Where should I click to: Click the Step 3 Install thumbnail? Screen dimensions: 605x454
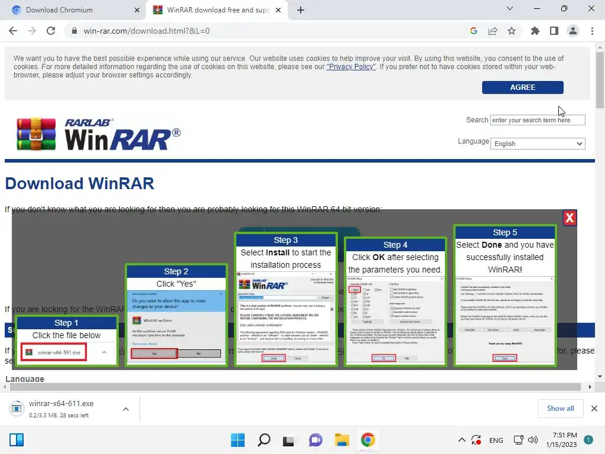point(285,299)
